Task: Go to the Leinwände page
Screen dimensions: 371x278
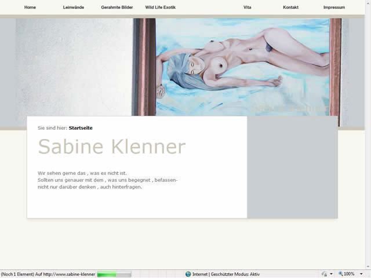Action: (x=72, y=8)
